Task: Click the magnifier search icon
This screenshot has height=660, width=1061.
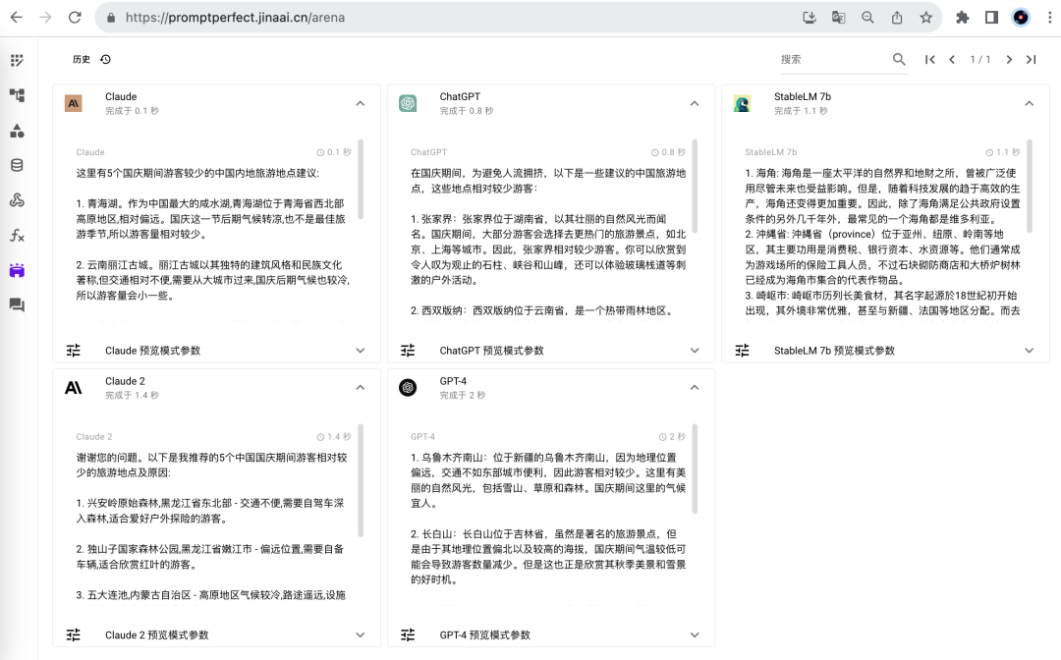Action: (x=899, y=60)
